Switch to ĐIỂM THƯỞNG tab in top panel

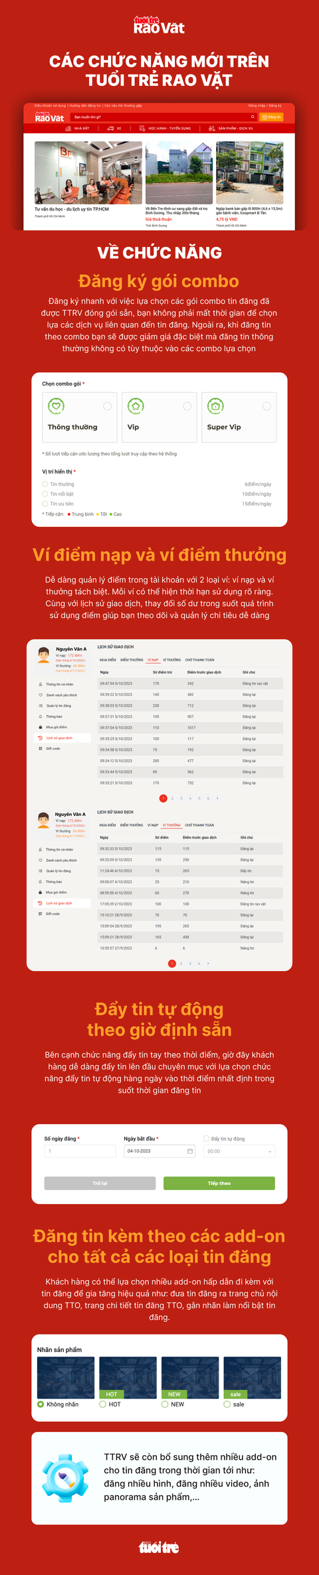pos(132,660)
